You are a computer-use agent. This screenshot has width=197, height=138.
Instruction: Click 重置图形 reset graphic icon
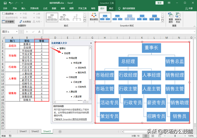point(171,18)
